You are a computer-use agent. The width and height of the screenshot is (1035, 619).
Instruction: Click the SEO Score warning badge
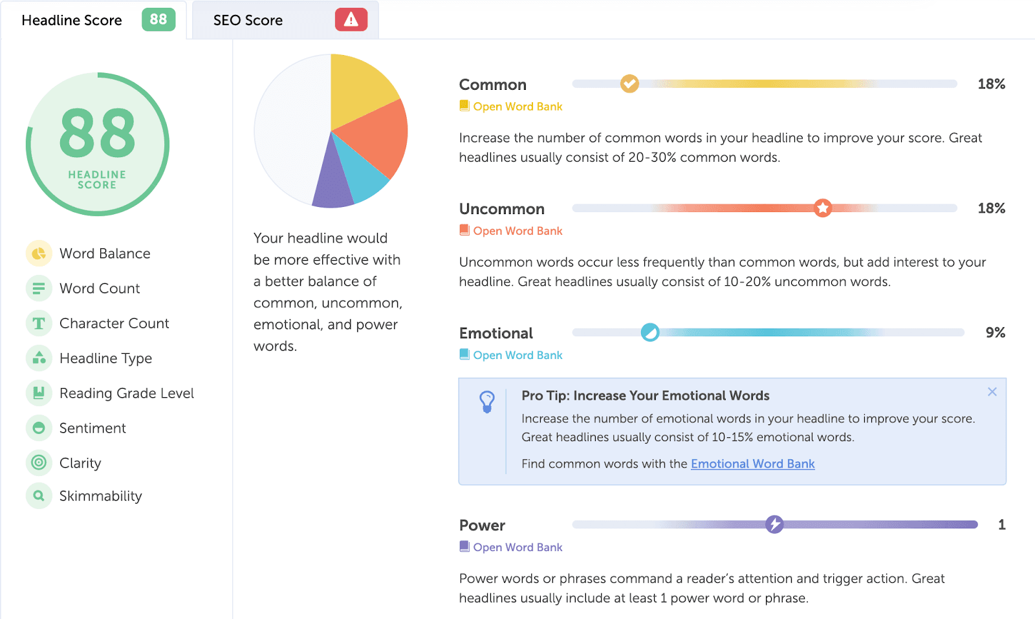(x=350, y=20)
